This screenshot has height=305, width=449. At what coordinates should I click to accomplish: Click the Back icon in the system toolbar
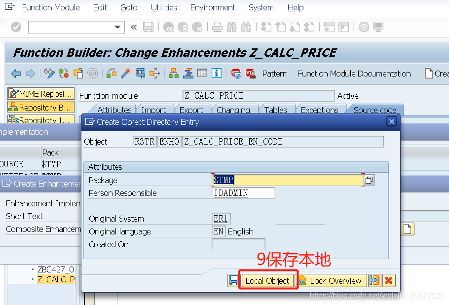pos(168,27)
